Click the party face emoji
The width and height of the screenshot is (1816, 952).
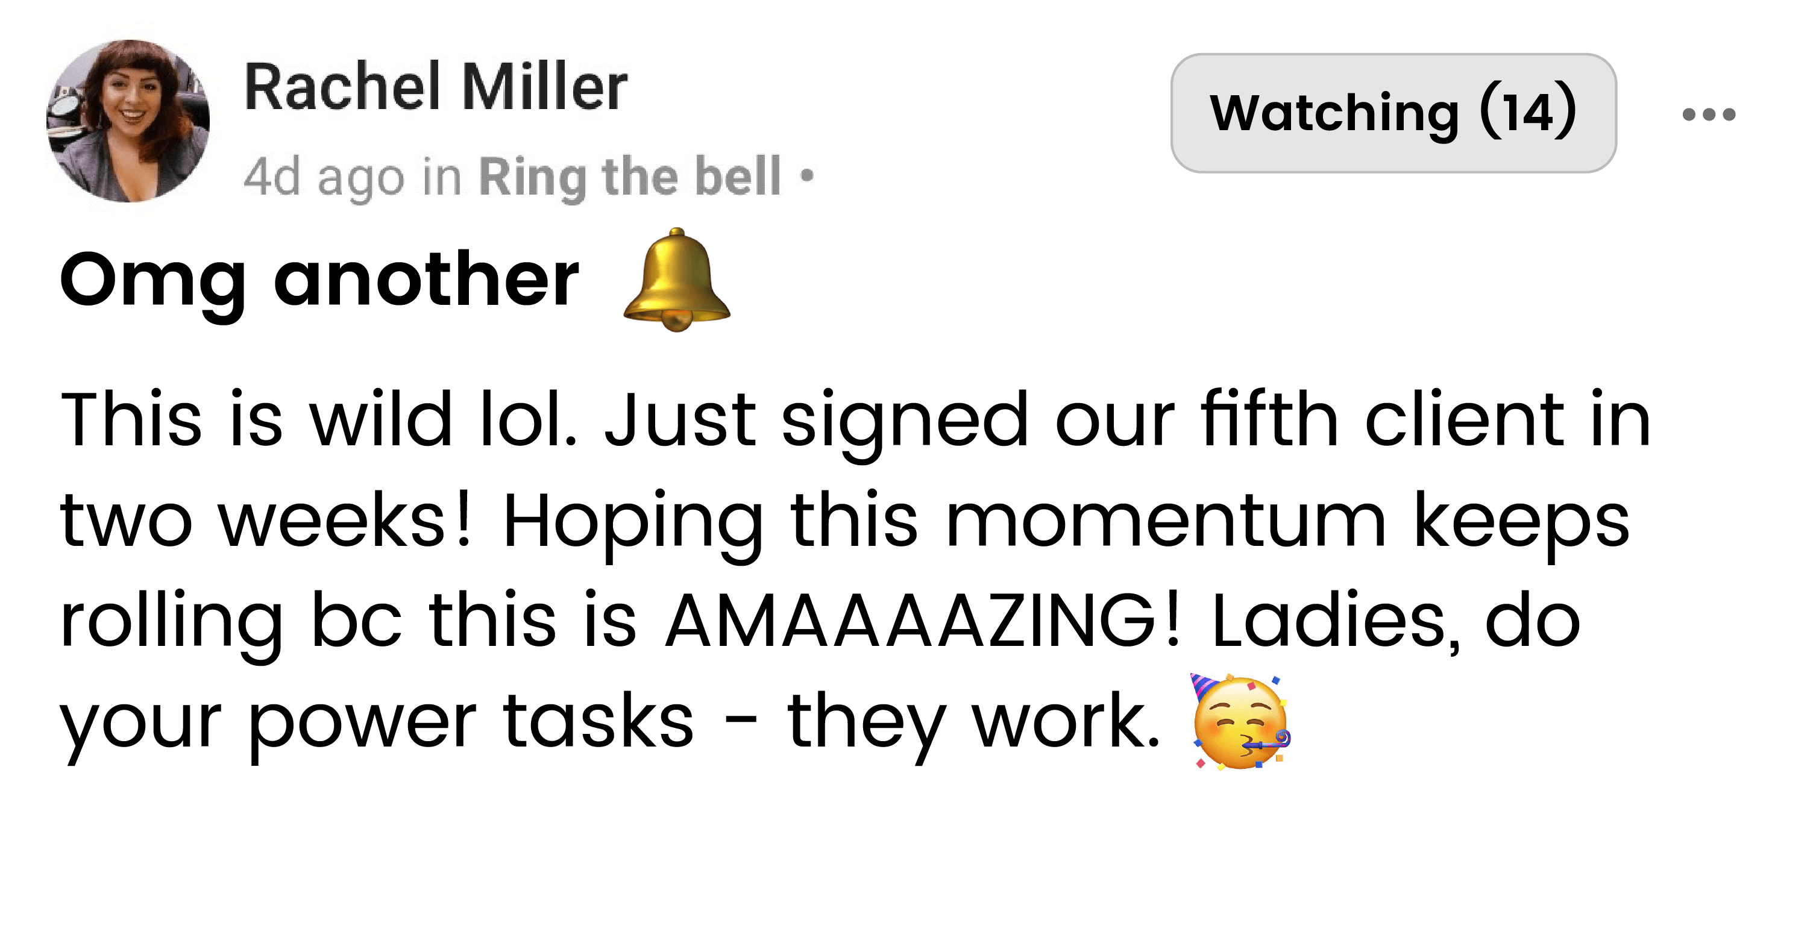1240,722
